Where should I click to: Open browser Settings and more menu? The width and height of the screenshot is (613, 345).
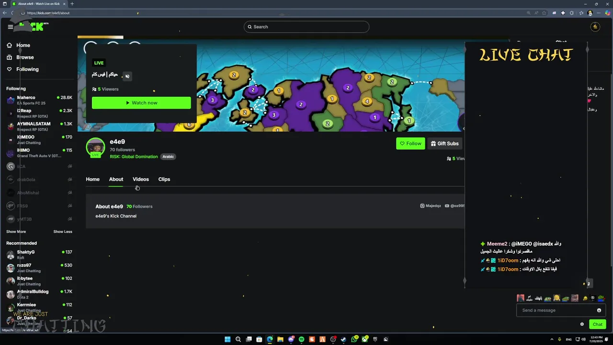(599, 13)
